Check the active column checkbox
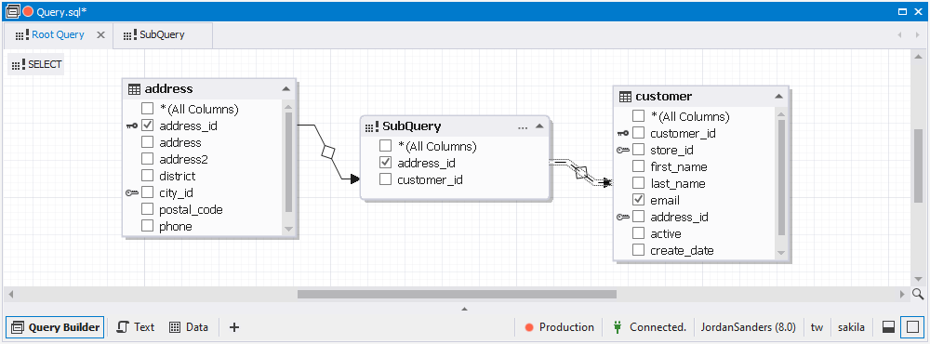This screenshot has height=344, width=930. coord(638,233)
